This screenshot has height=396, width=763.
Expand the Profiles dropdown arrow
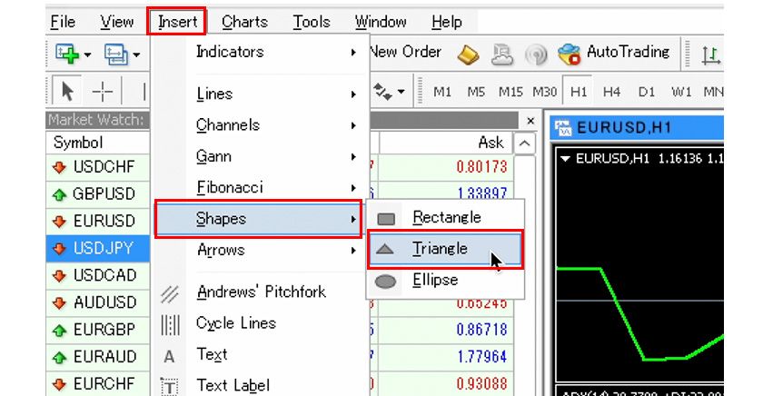pyautogui.click(x=137, y=54)
